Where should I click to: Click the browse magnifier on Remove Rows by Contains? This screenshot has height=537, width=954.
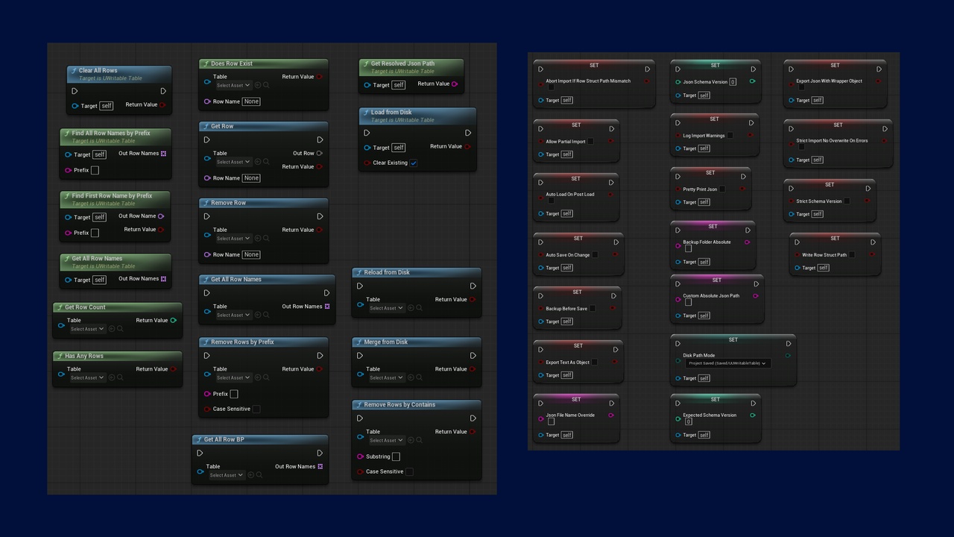420,440
